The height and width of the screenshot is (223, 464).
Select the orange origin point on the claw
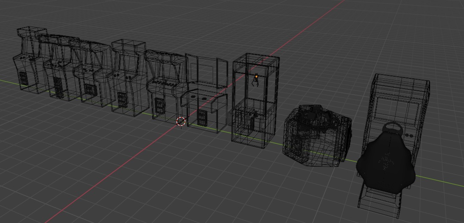pos(256,77)
